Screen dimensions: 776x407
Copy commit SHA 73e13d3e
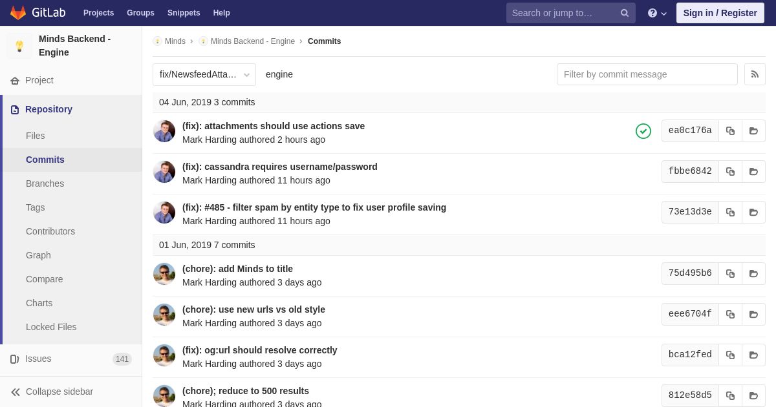pyautogui.click(x=730, y=212)
